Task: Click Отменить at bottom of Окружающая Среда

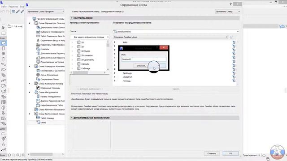Action: click(212, 153)
